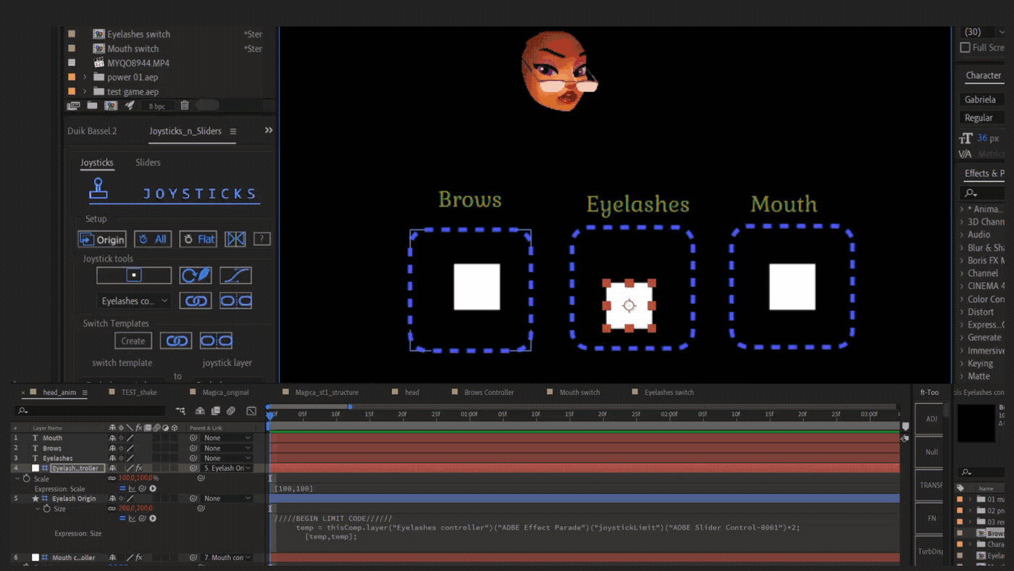Expand the power 01.aep folder

coord(85,78)
